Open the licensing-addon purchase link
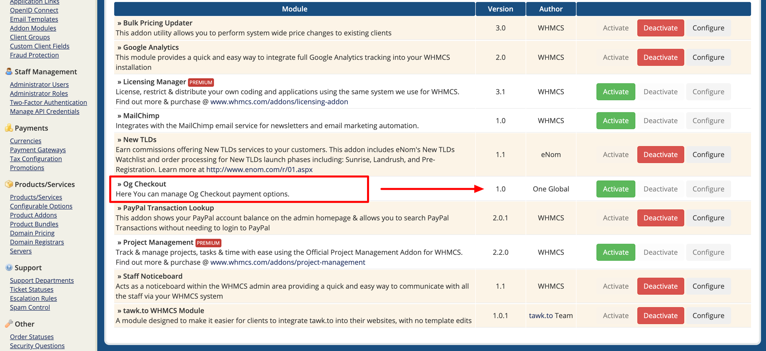 coord(279,102)
